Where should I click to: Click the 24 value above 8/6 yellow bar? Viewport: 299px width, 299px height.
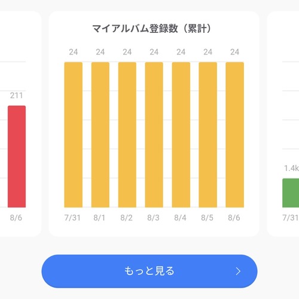[235, 52]
